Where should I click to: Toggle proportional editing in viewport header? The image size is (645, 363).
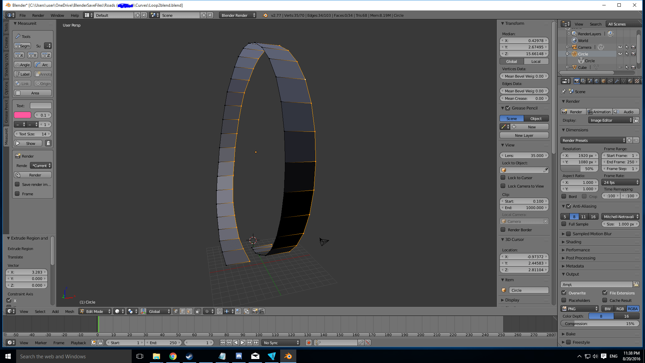pyautogui.click(x=207, y=311)
